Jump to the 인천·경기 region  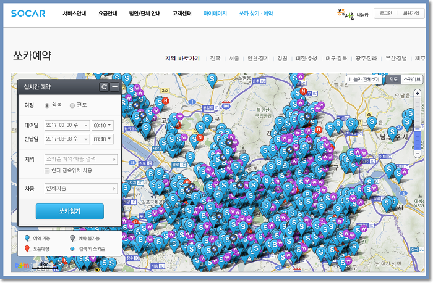pos(258,58)
